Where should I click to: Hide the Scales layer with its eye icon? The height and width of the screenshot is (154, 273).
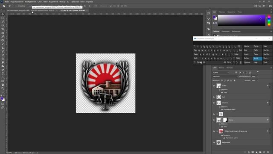[x=214, y=86]
